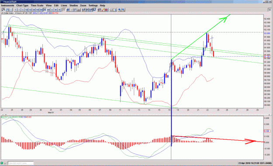Open the Help menu
Screen dimensions: 273x166
[x=102, y=5]
